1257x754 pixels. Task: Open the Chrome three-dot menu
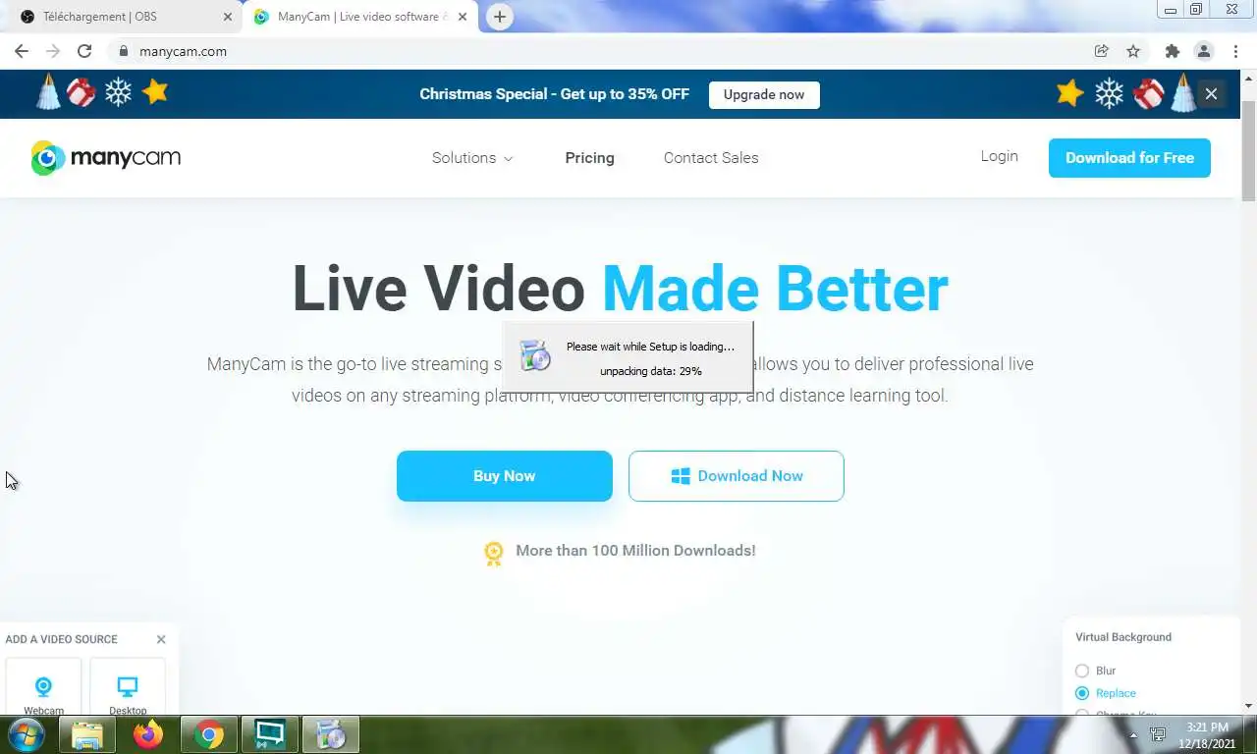pyautogui.click(x=1235, y=51)
